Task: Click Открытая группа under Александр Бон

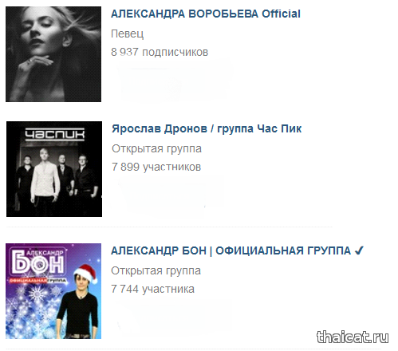Action: point(156,270)
